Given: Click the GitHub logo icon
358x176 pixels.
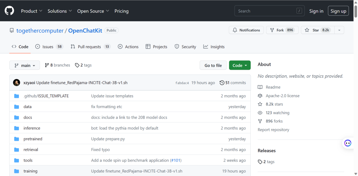Looking at the screenshot, I should (x=9, y=11).
